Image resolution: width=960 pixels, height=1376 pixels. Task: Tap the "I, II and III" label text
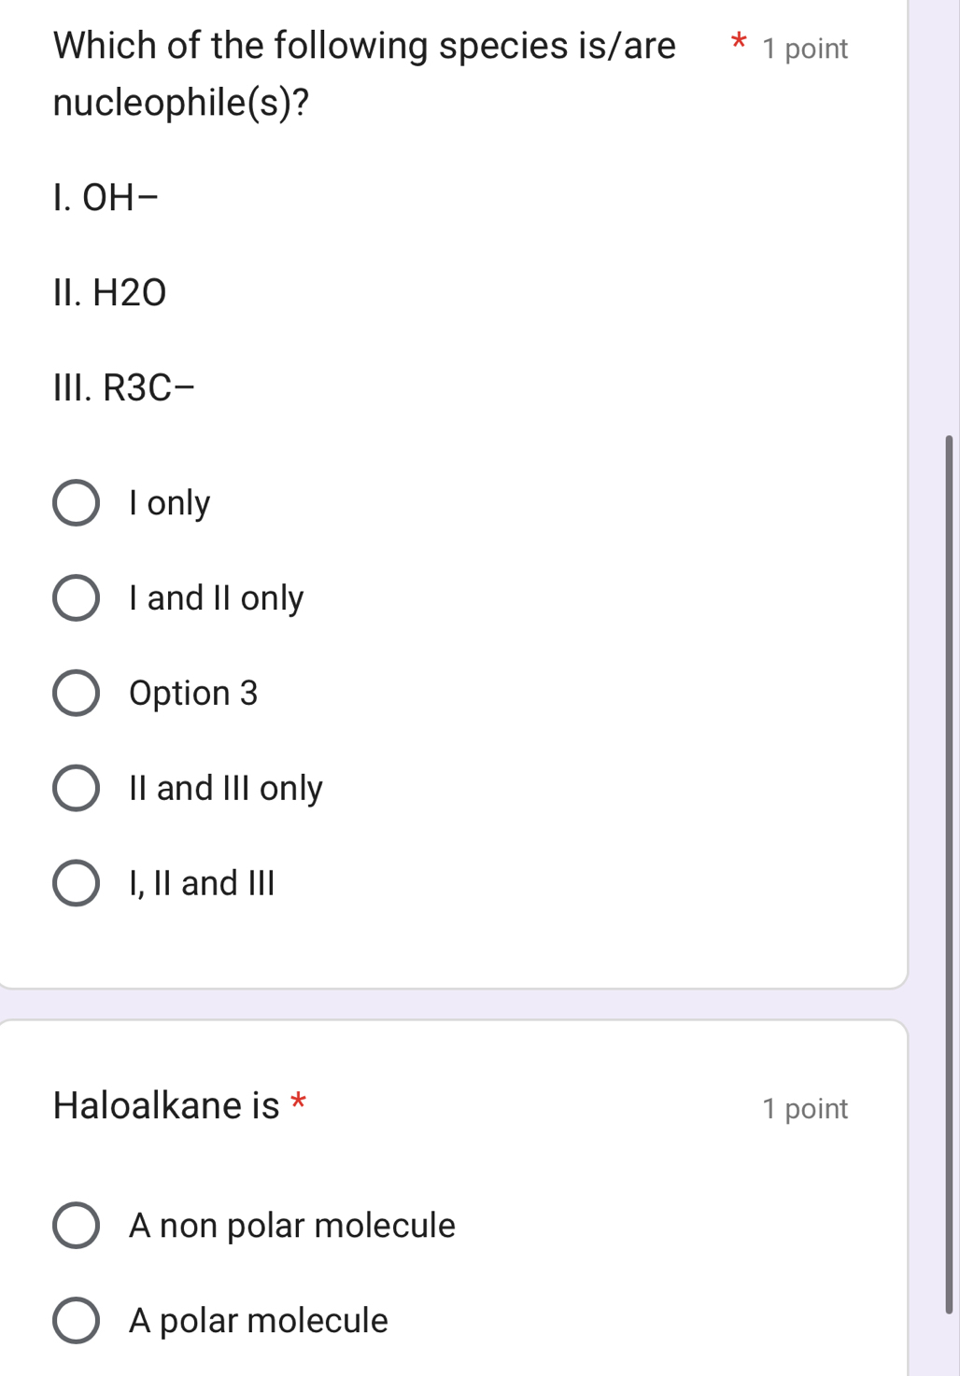(203, 884)
